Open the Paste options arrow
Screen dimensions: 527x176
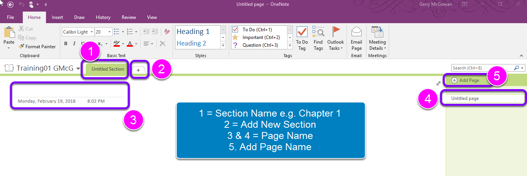point(9,48)
